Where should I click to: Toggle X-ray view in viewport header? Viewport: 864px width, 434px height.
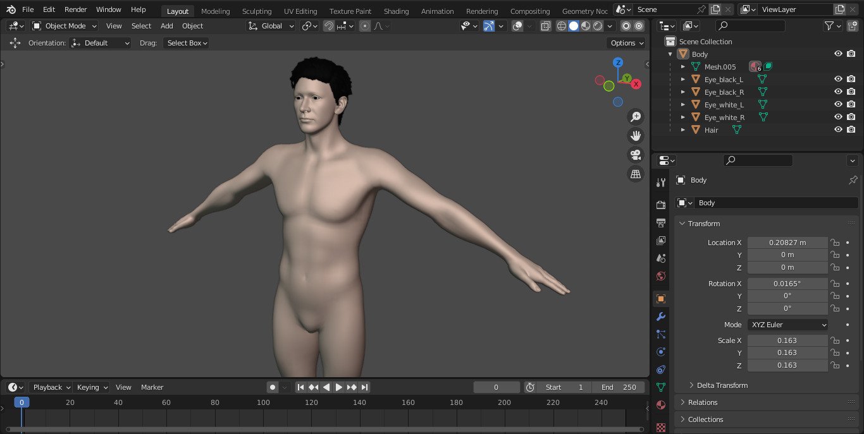(x=545, y=26)
